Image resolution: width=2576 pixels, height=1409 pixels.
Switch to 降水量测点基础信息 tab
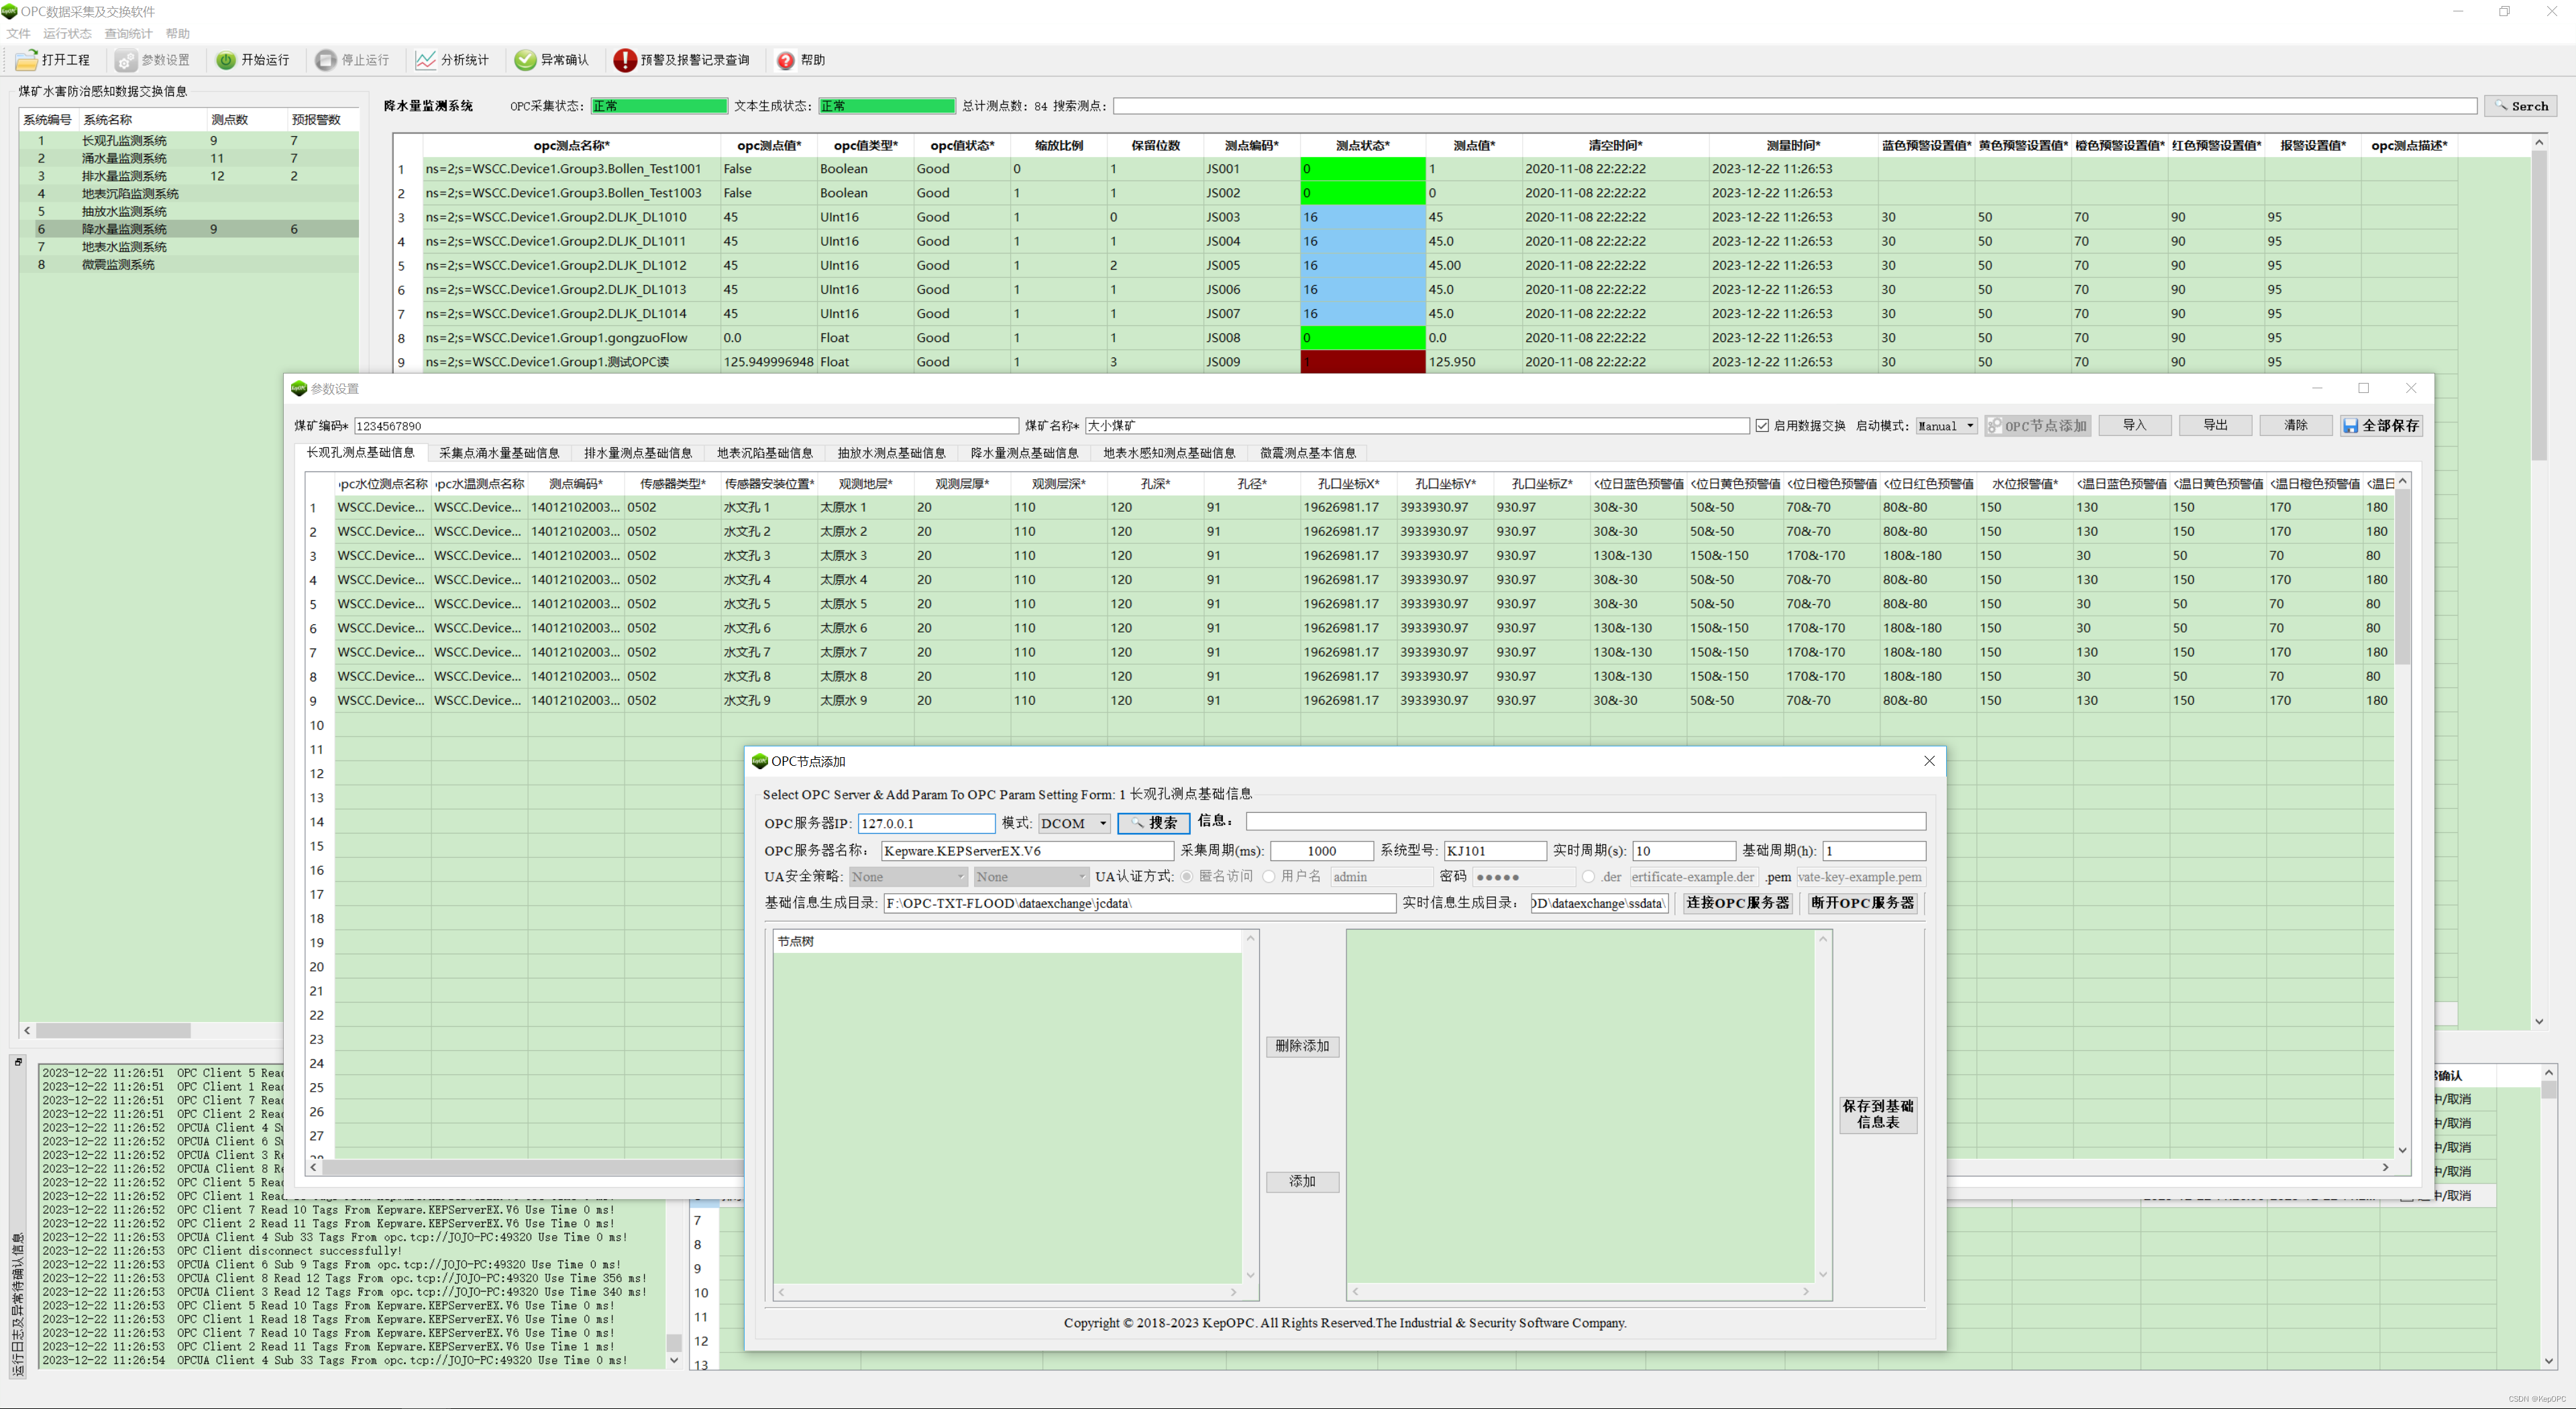(1025, 453)
